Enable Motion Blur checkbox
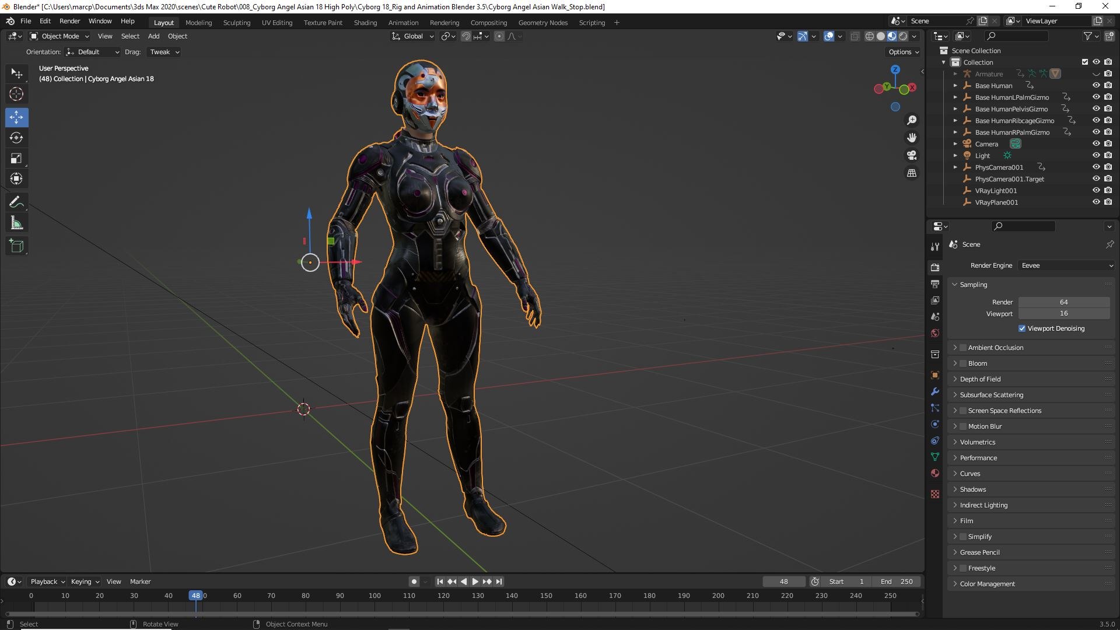The width and height of the screenshot is (1120, 630). pyautogui.click(x=963, y=426)
